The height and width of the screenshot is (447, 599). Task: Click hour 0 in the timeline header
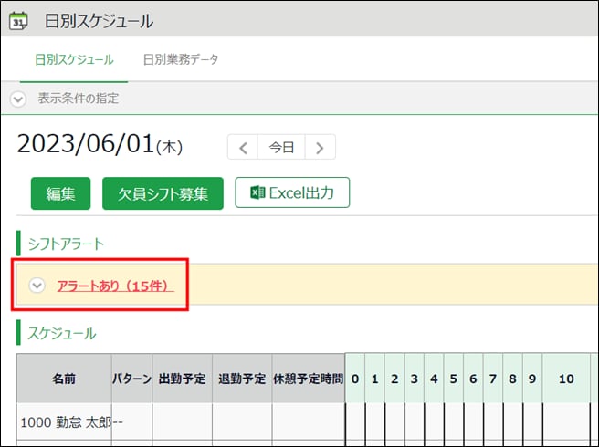tap(354, 378)
